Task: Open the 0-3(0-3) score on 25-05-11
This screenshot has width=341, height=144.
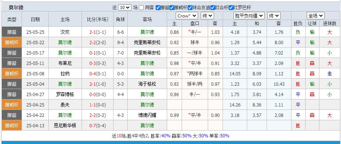Action: (x=98, y=63)
